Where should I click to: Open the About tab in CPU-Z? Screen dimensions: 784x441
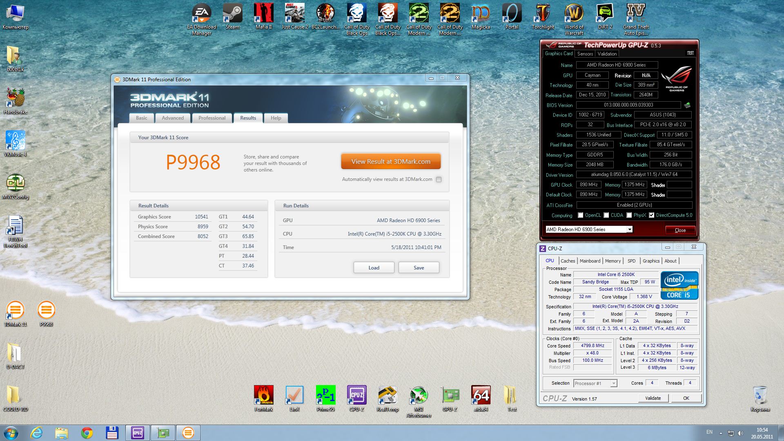click(x=670, y=261)
